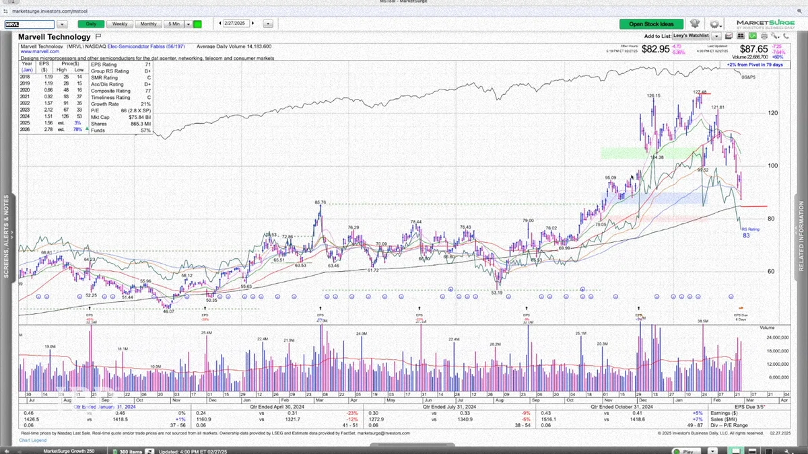
Task: Click the after hours price $82.95
Action: 655,49
